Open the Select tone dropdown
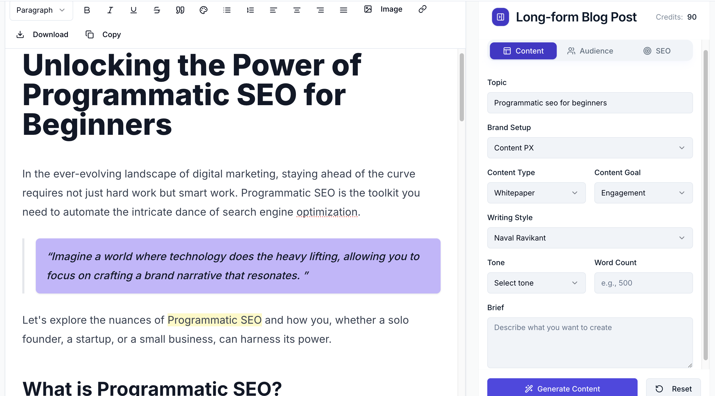The height and width of the screenshot is (396, 715). pyautogui.click(x=536, y=283)
